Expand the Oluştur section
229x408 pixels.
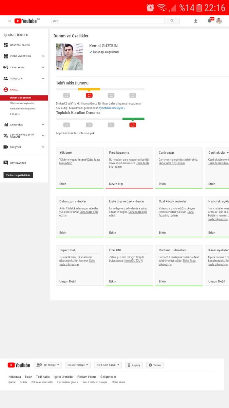[x=43, y=147]
